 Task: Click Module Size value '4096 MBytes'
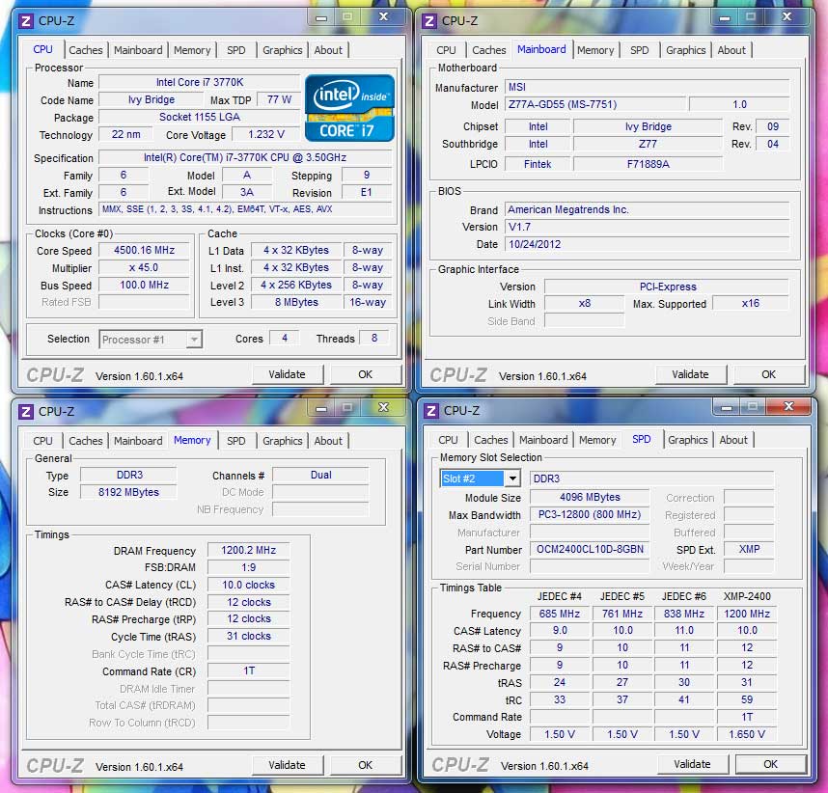(x=590, y=498)
